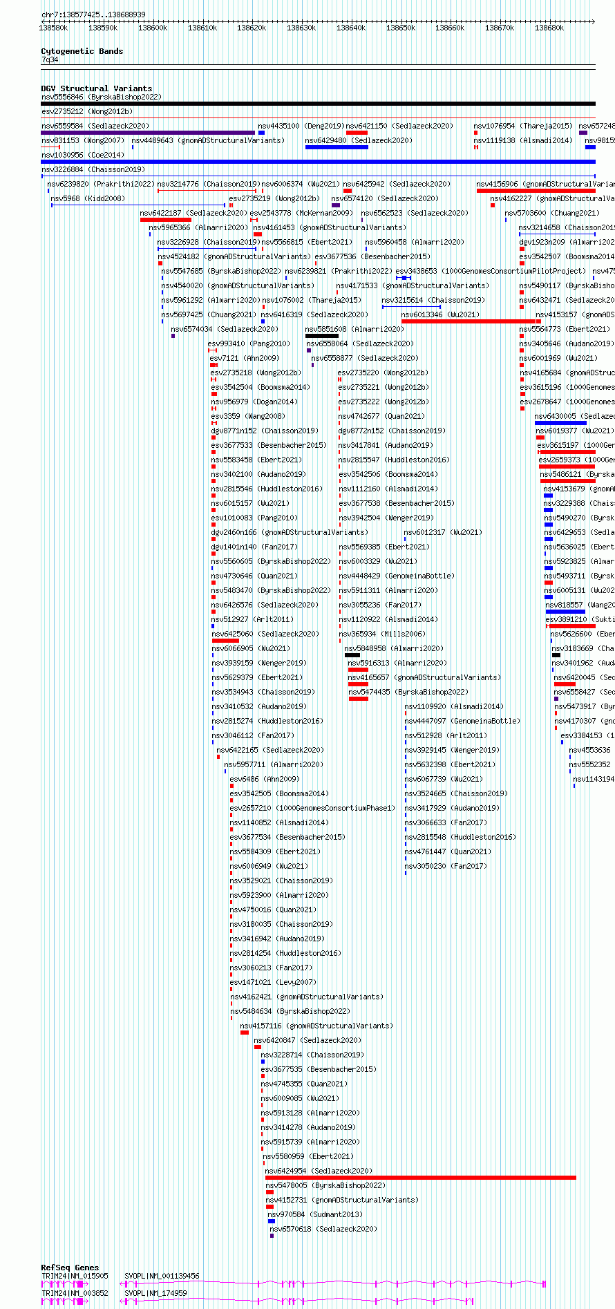Open nsv5566815 (Ebert2021) label
Image resolution: width=615 pixels, height=1309 pixels.
pos(307,243)
